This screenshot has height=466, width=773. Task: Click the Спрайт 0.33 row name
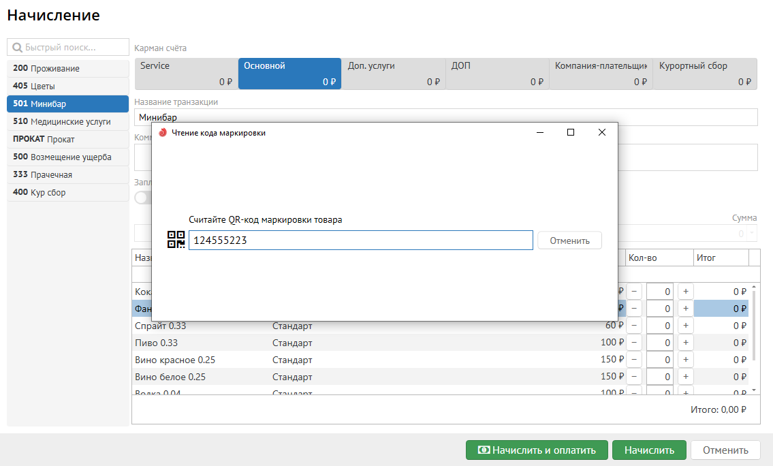click(x=161, y=326)
